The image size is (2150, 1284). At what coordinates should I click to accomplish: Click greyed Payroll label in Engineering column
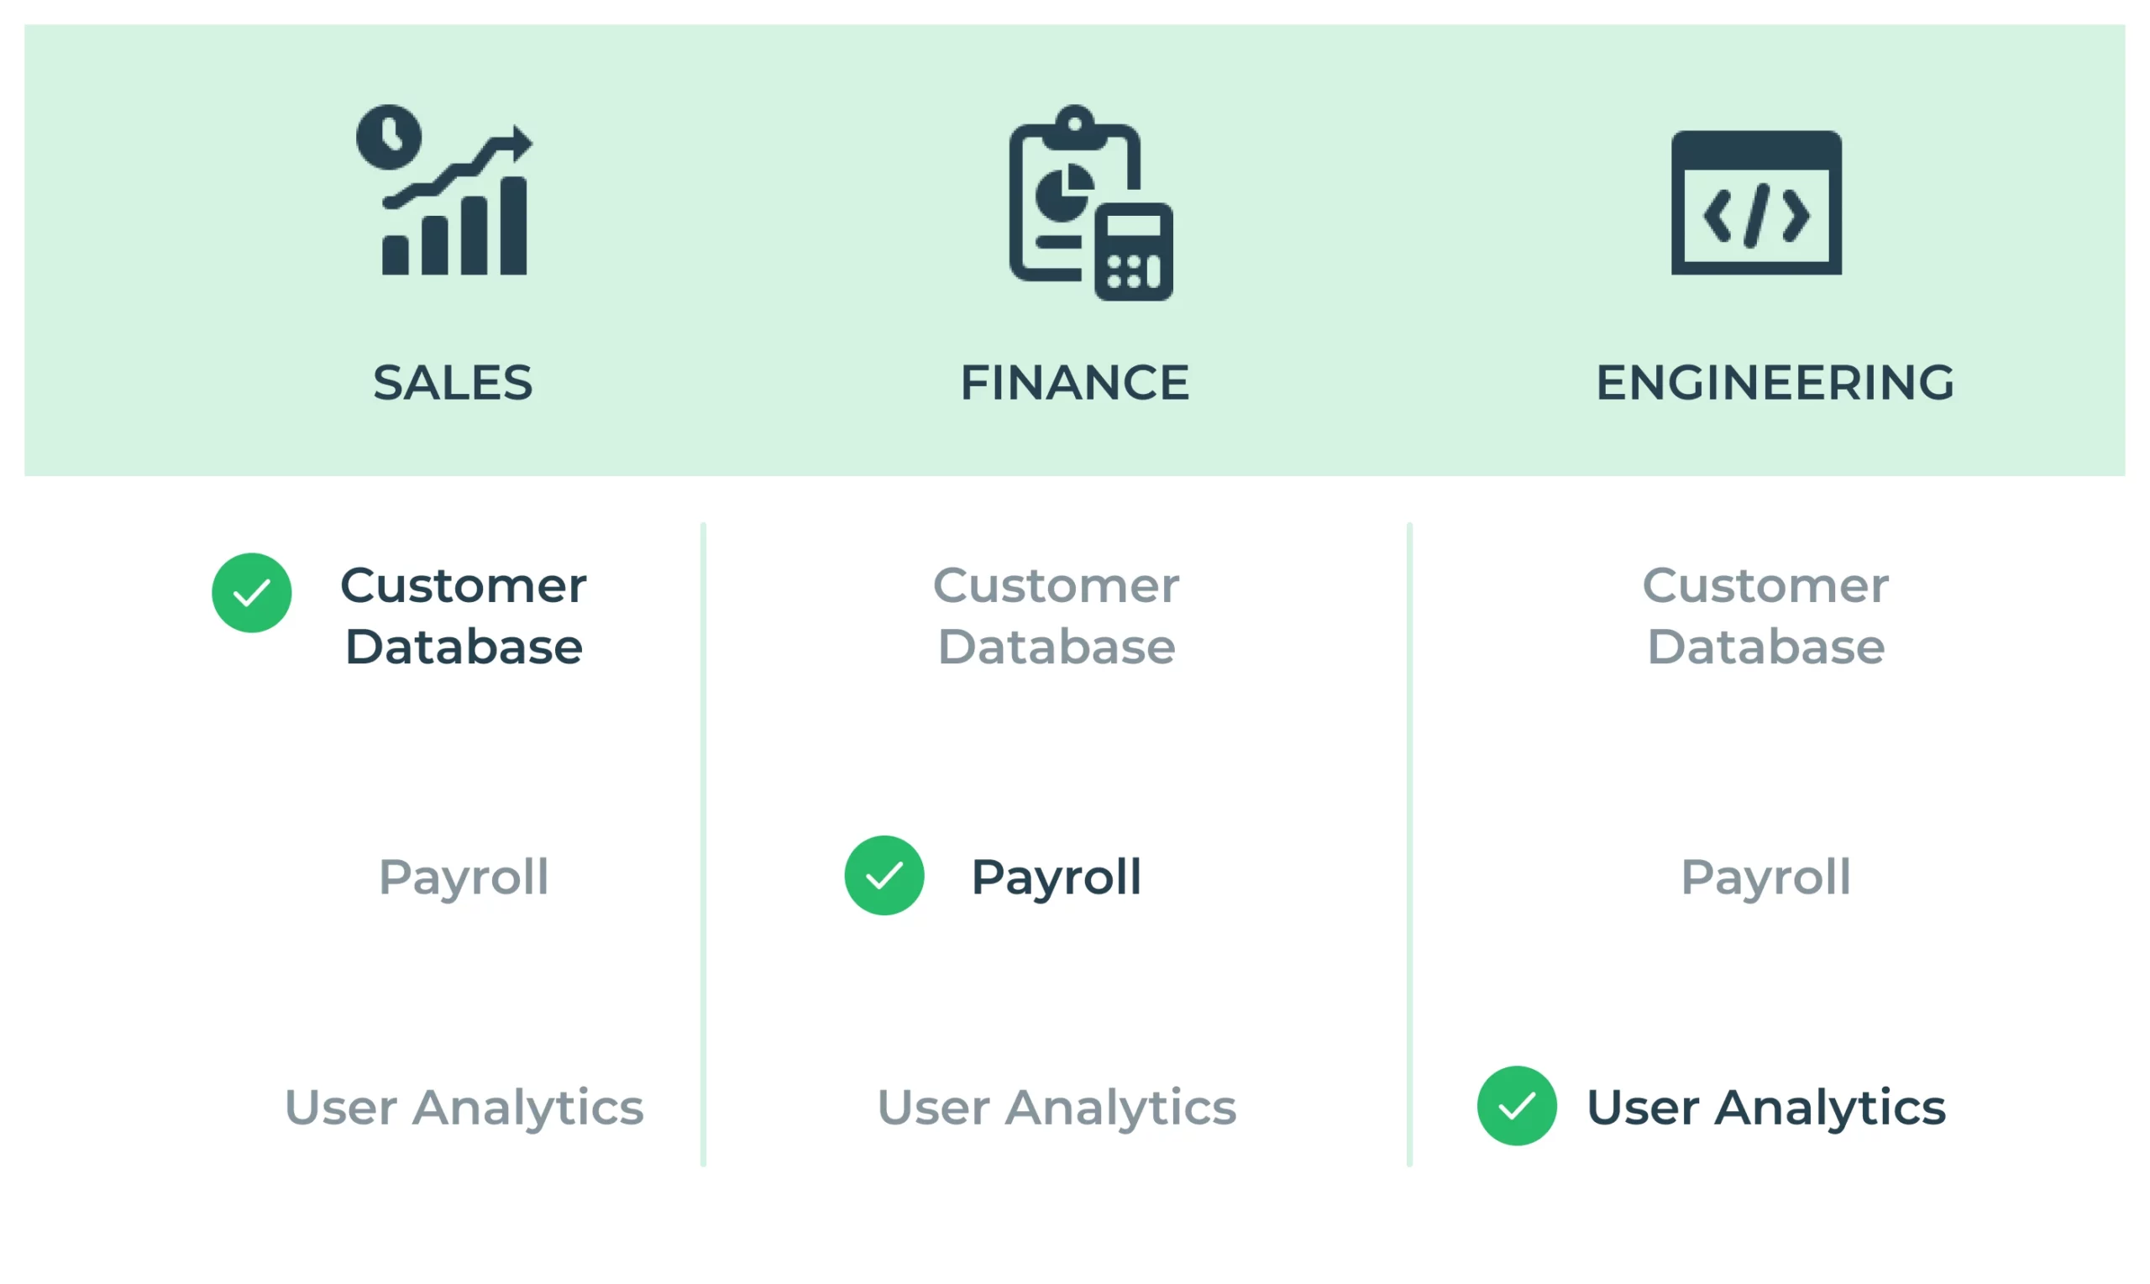(x=1765, y=877)
